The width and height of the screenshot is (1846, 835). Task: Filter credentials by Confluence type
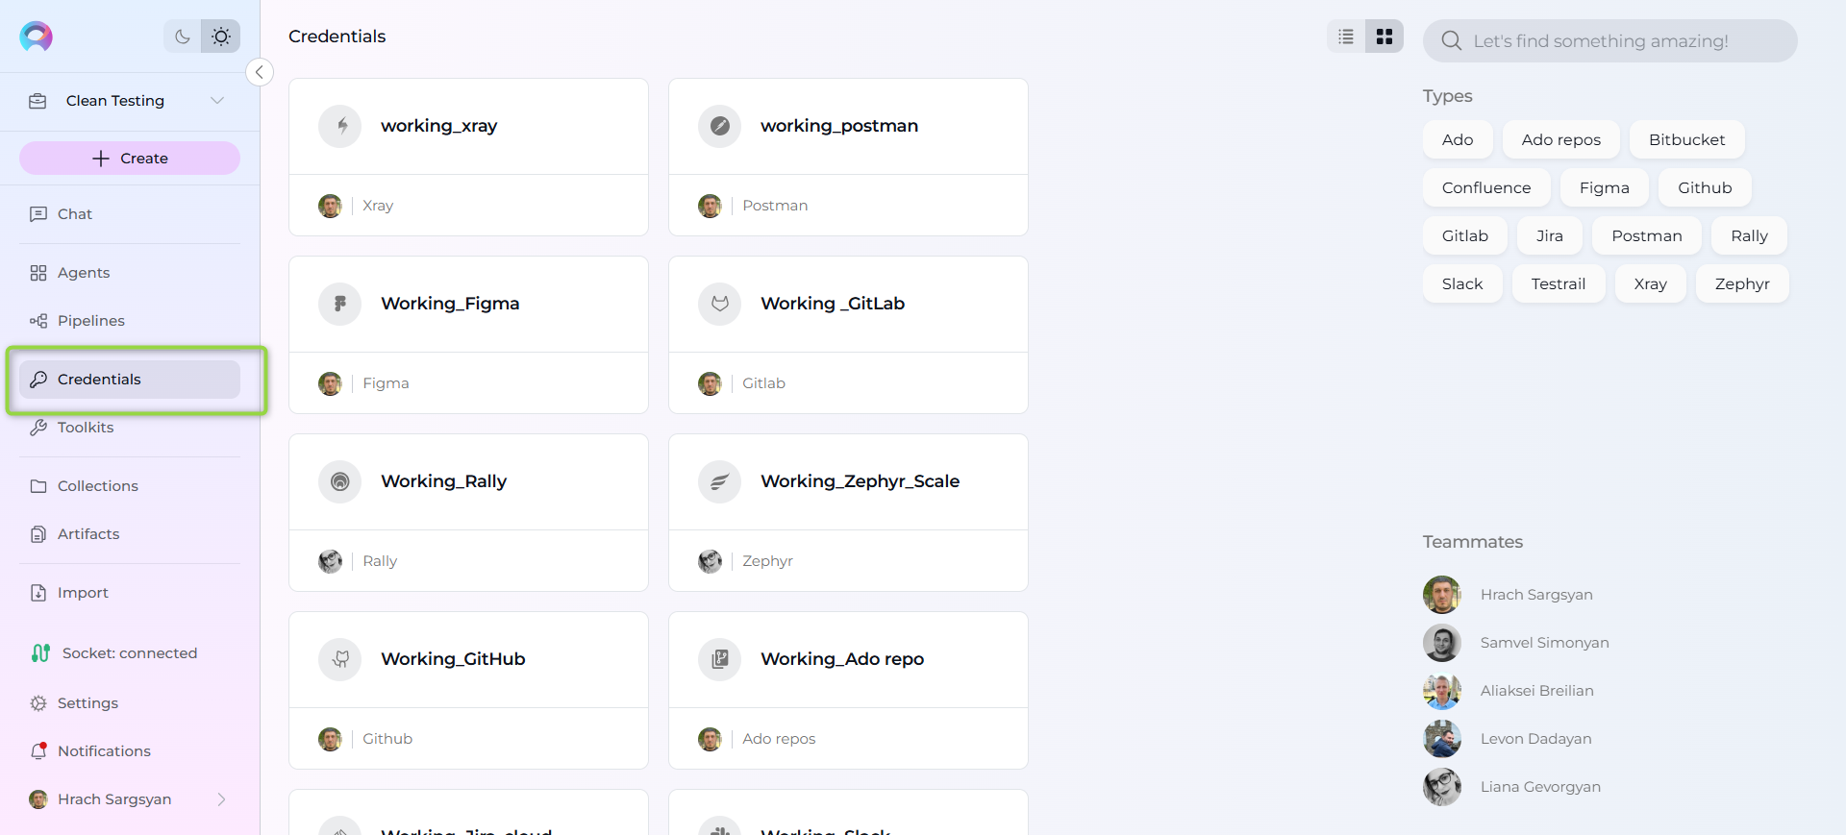tap(1485, 188)
